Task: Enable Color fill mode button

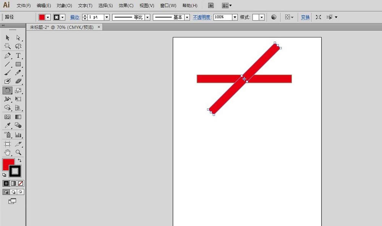Action: coord(6,183)
